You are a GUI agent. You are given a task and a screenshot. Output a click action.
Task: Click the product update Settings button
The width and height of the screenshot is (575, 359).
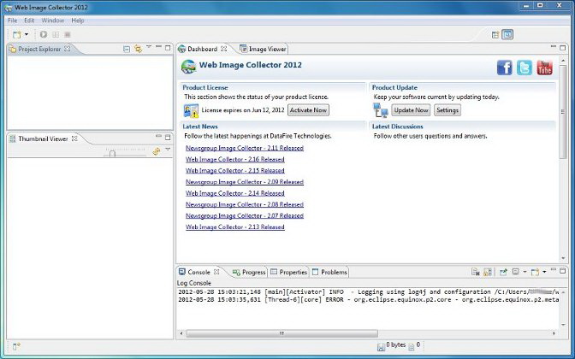click(448, 110)
